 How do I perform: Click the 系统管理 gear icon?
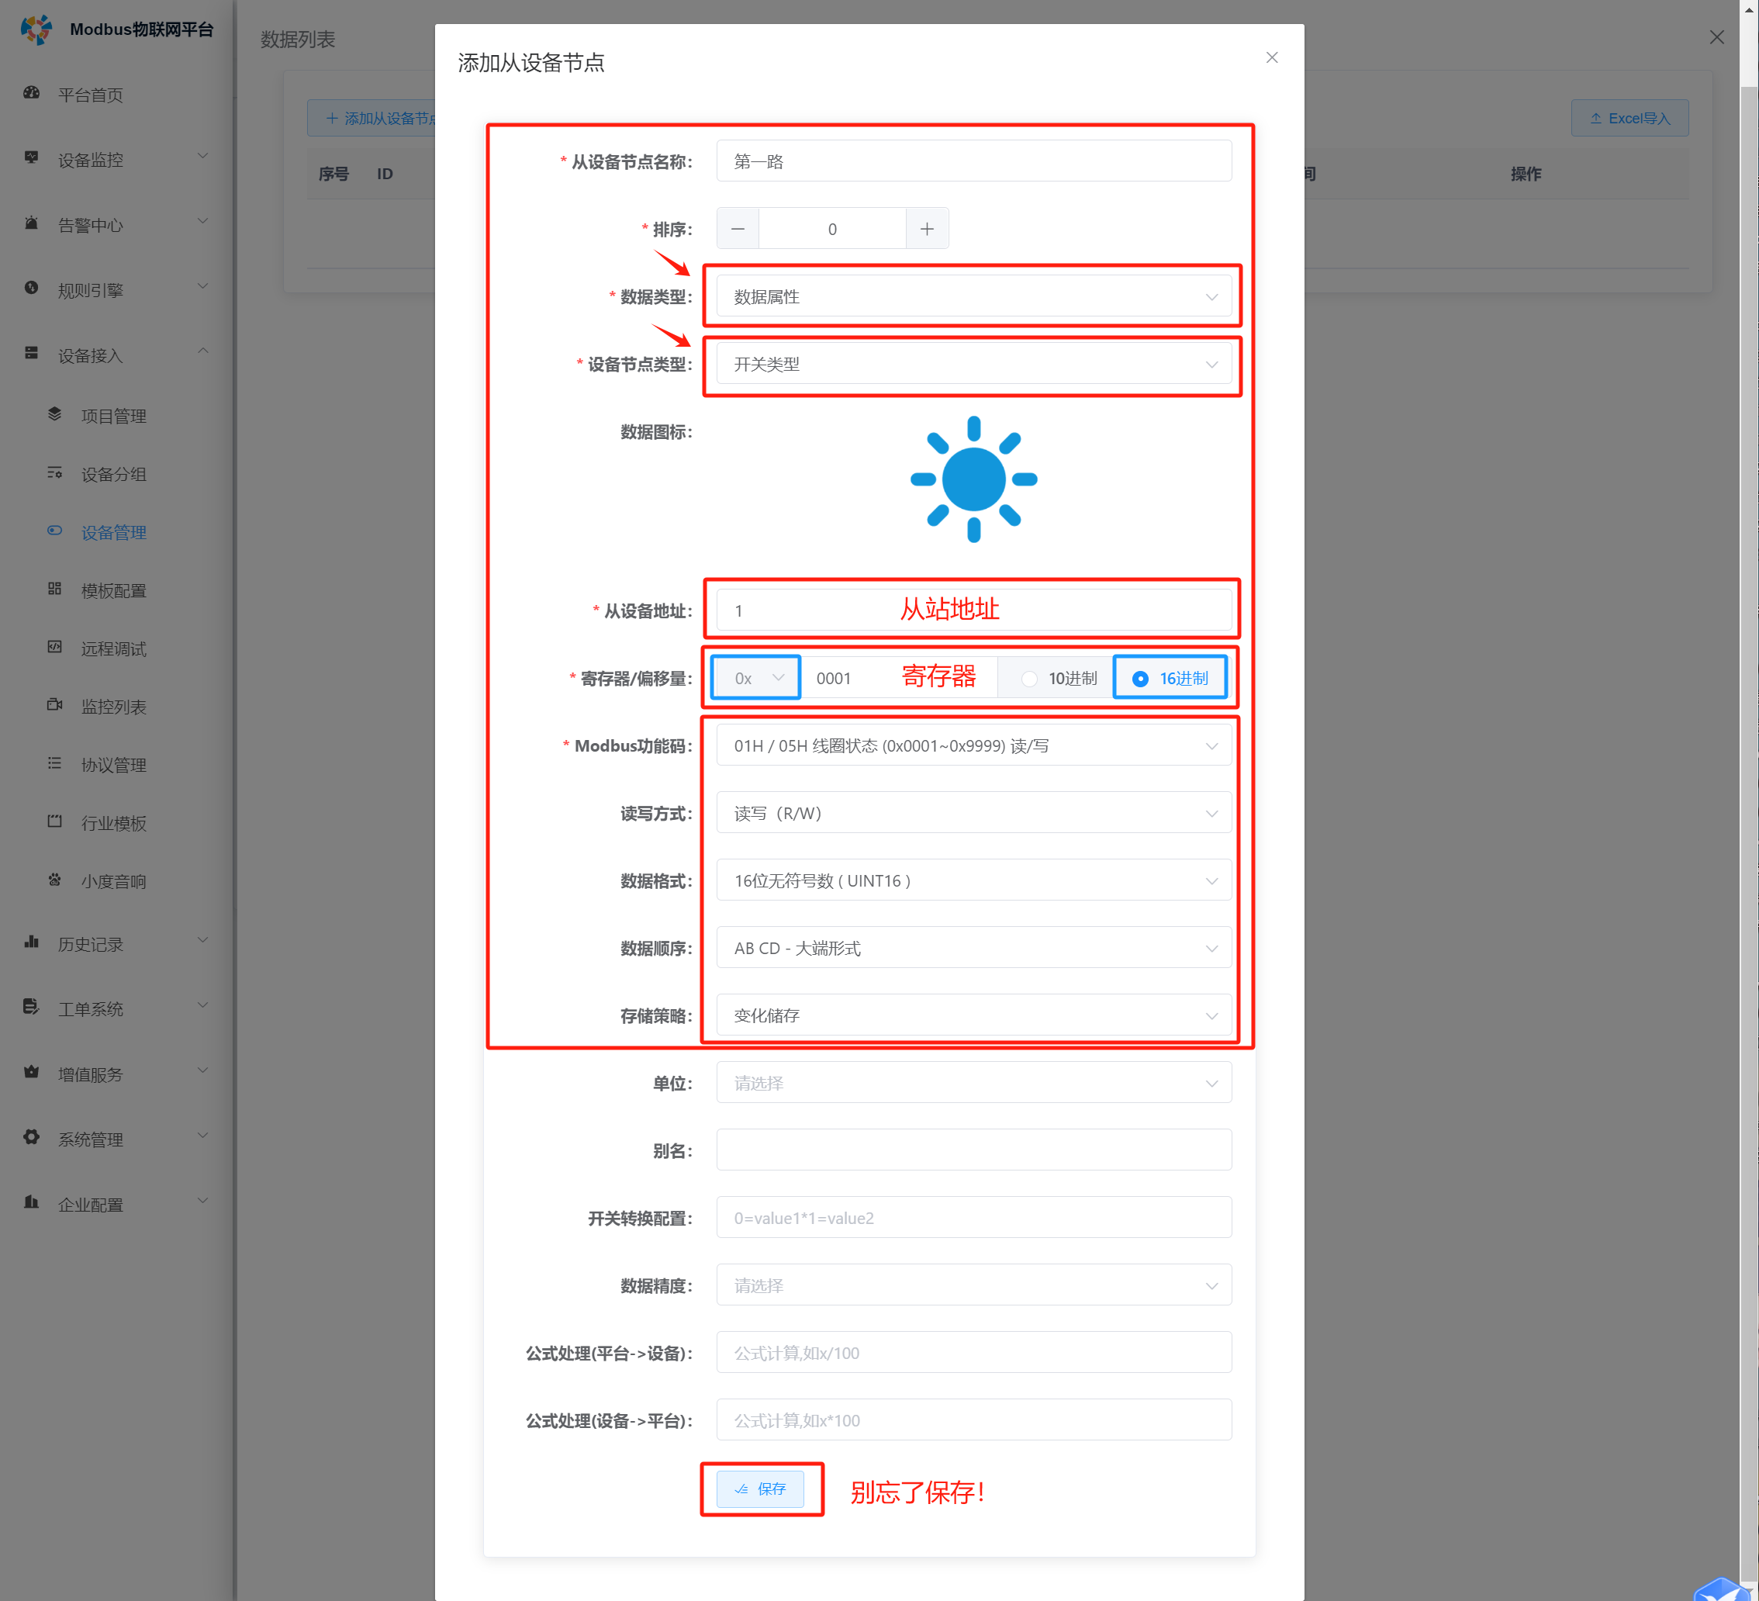(31, 1138)
